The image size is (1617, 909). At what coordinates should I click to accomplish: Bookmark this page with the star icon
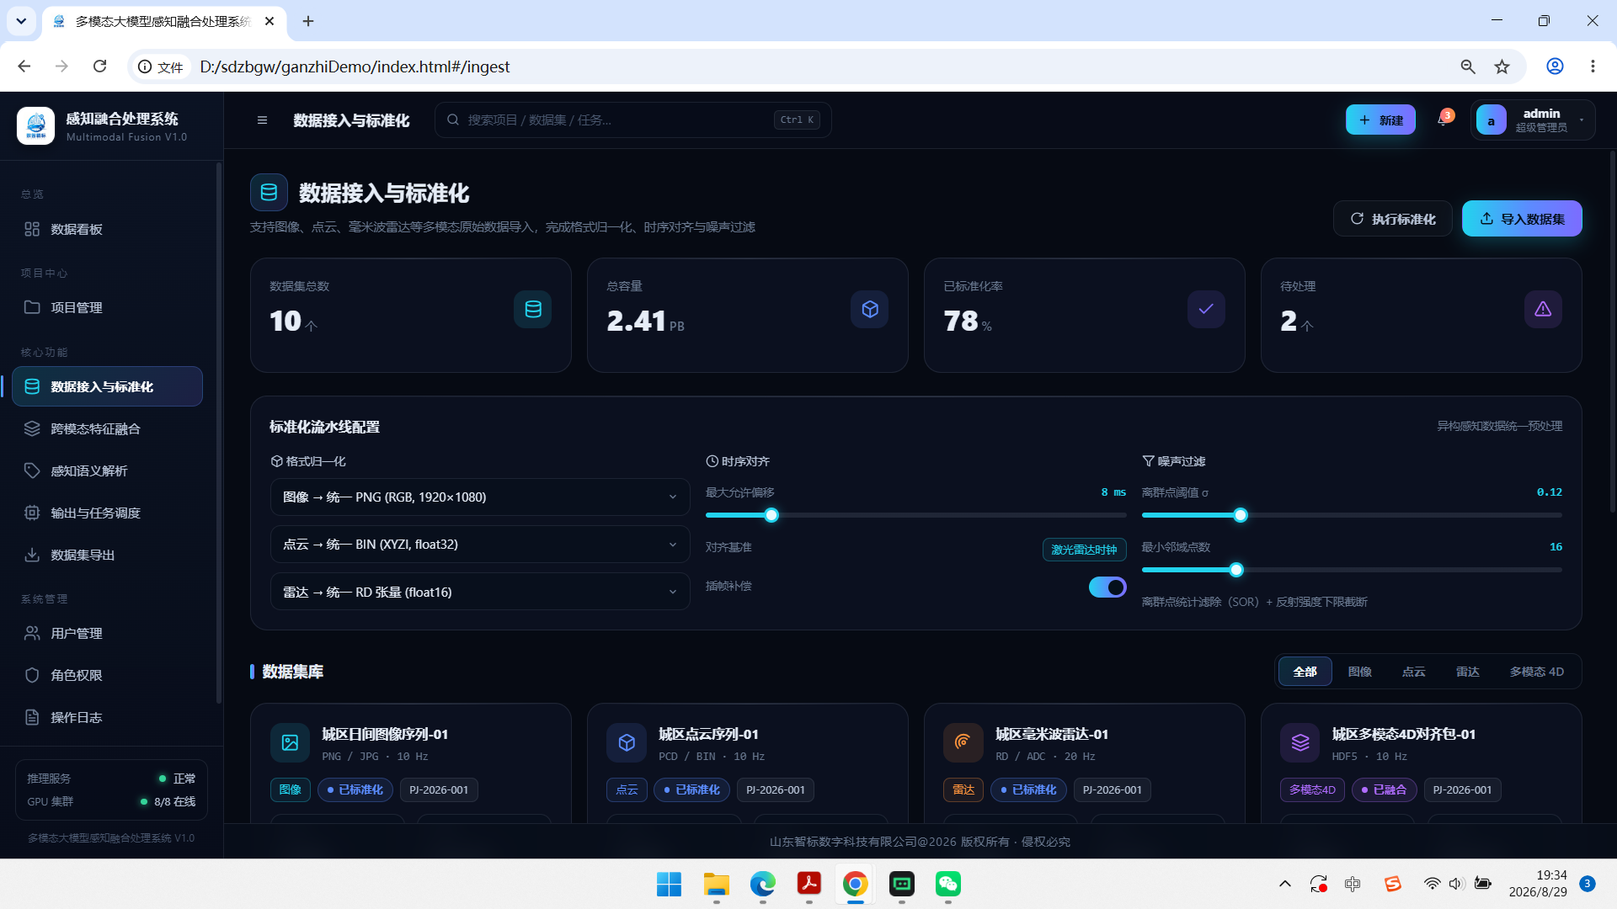pos(1502,66)
